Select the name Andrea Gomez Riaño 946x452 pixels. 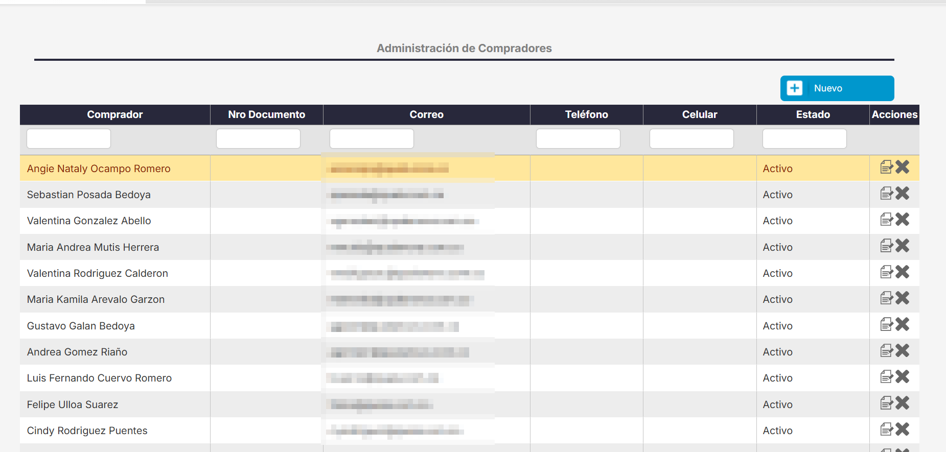point(77,352)
